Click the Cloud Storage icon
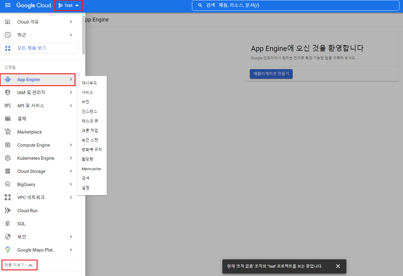 tap(8, 171)
